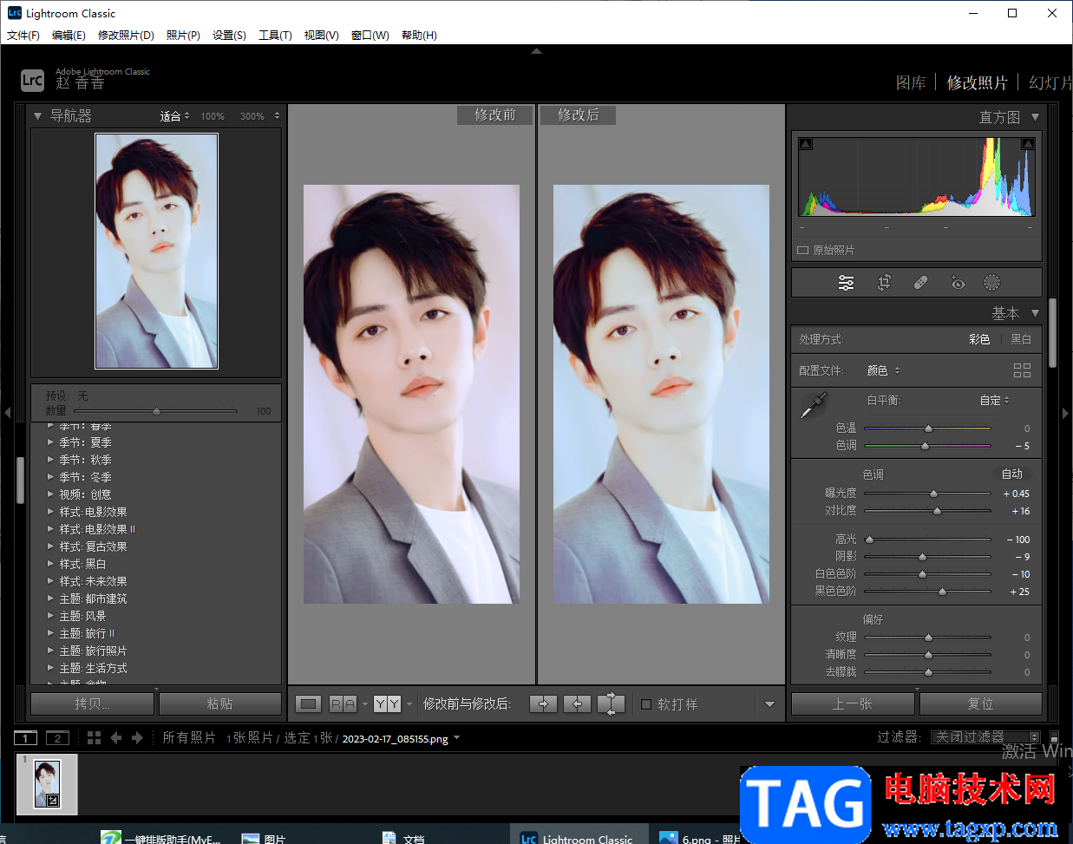Toggle highlight clipping indicator in histogram
The height and width of the screenshot is (844, 1073).
(1028, 144)
